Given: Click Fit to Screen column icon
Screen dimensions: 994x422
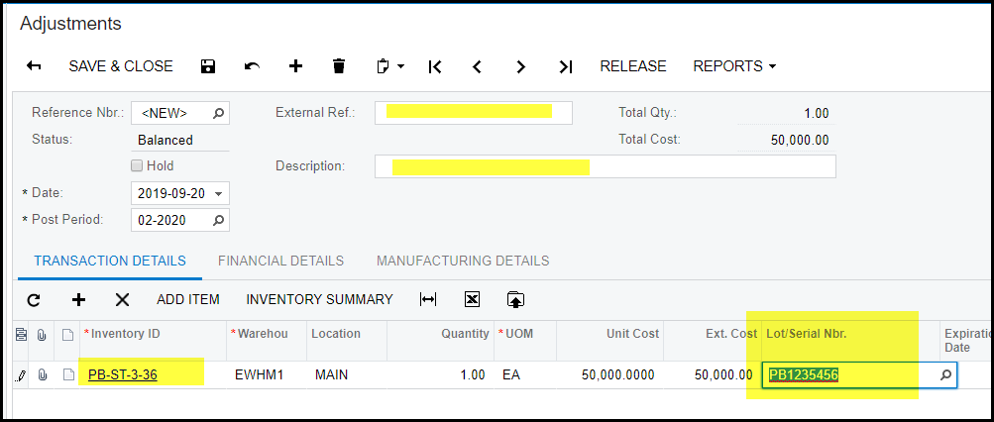Looking at the screenshot, I should click(x=428, y=299).
